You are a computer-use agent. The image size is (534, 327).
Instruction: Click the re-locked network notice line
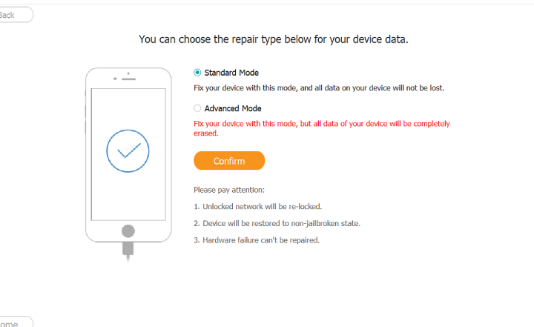click(258, 206)
